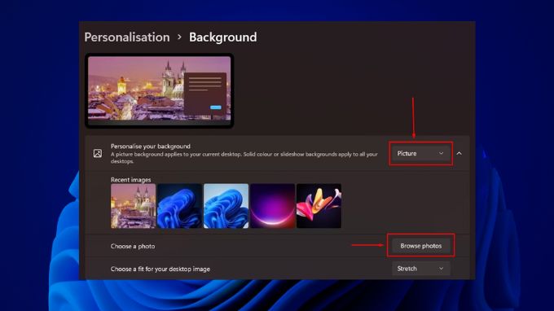Select the dark blue bloom recent image

pos(179,206)
